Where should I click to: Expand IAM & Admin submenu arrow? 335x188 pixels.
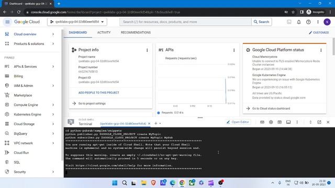click(x=53, y=86)
